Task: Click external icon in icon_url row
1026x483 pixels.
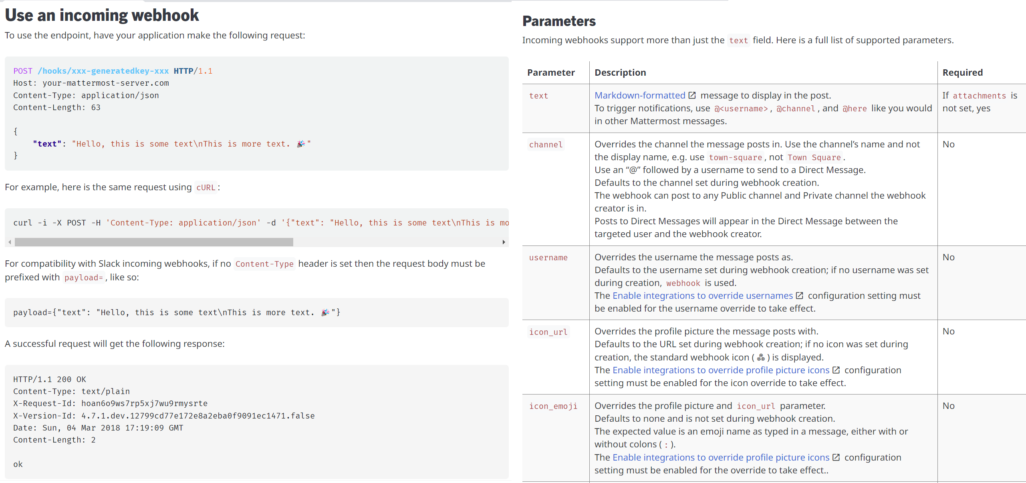Action: (836, 370)
